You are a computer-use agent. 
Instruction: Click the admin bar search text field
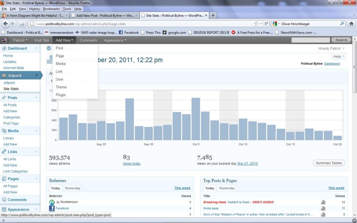coord(311,40)
